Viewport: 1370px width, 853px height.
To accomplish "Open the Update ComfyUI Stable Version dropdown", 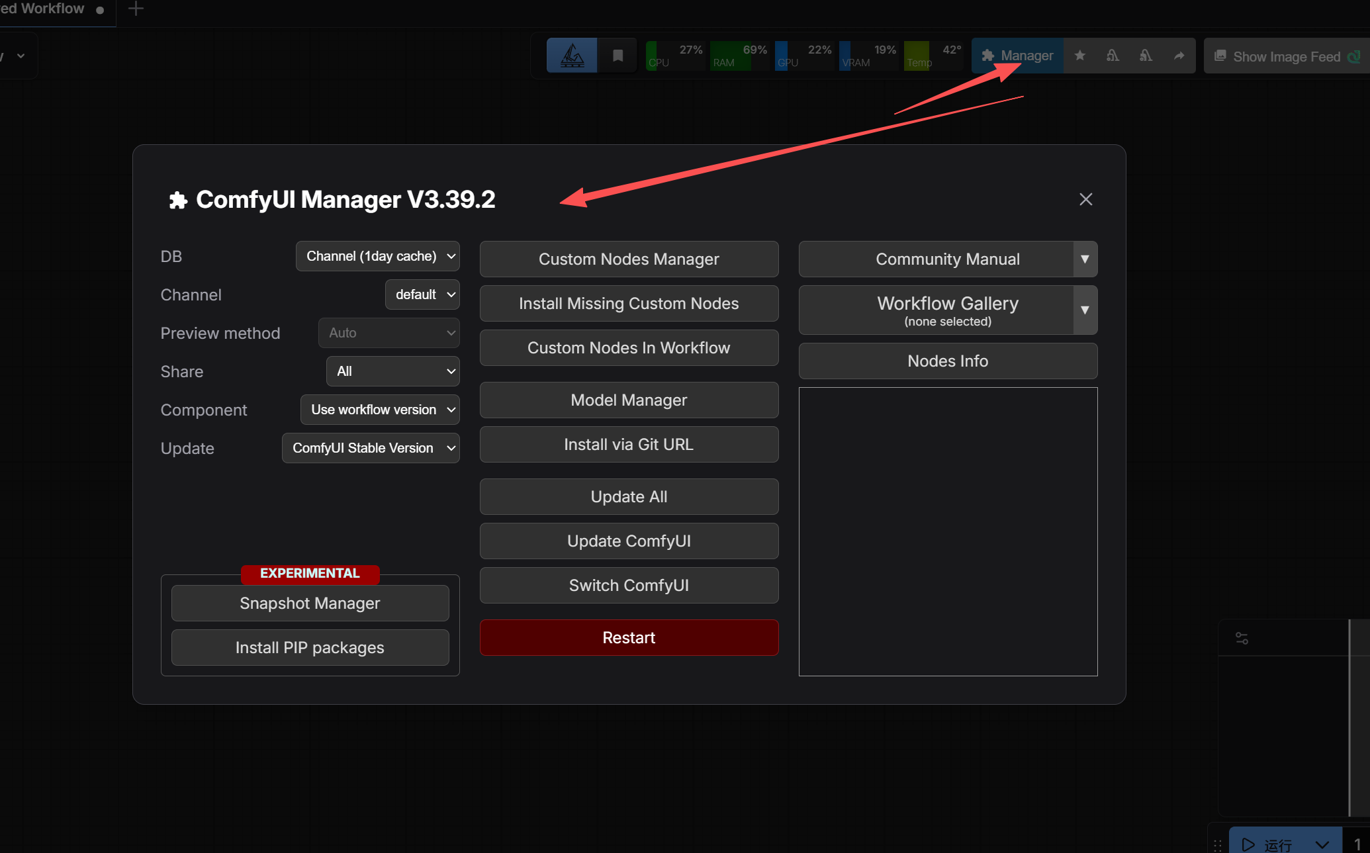I will tap(371, 448).
